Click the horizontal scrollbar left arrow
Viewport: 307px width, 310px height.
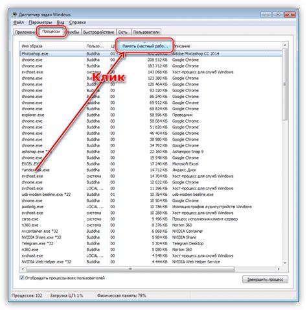23,269
